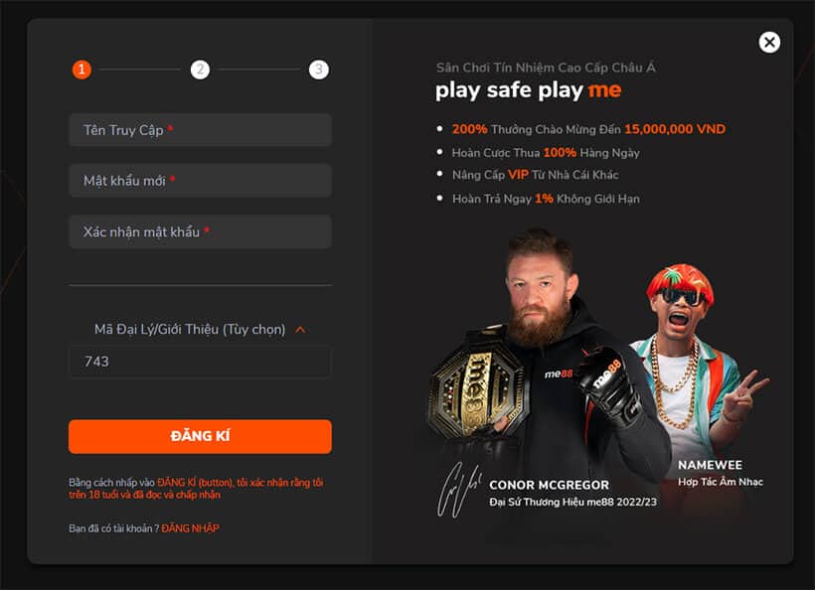Image resolution: width=815 pixels, height=590 pixels.
Task: Focus the Tên Truy Cập username field
Action: 200,130
